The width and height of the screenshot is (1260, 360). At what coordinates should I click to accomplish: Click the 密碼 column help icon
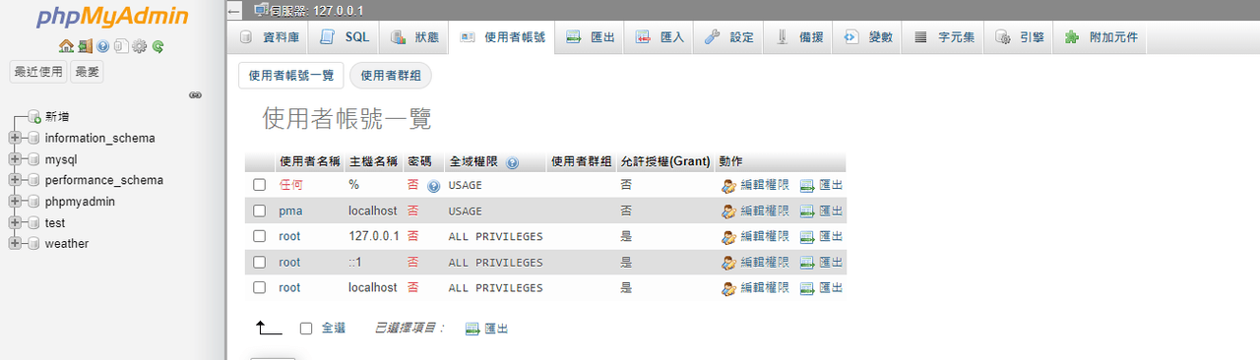[x=433, y=186]
